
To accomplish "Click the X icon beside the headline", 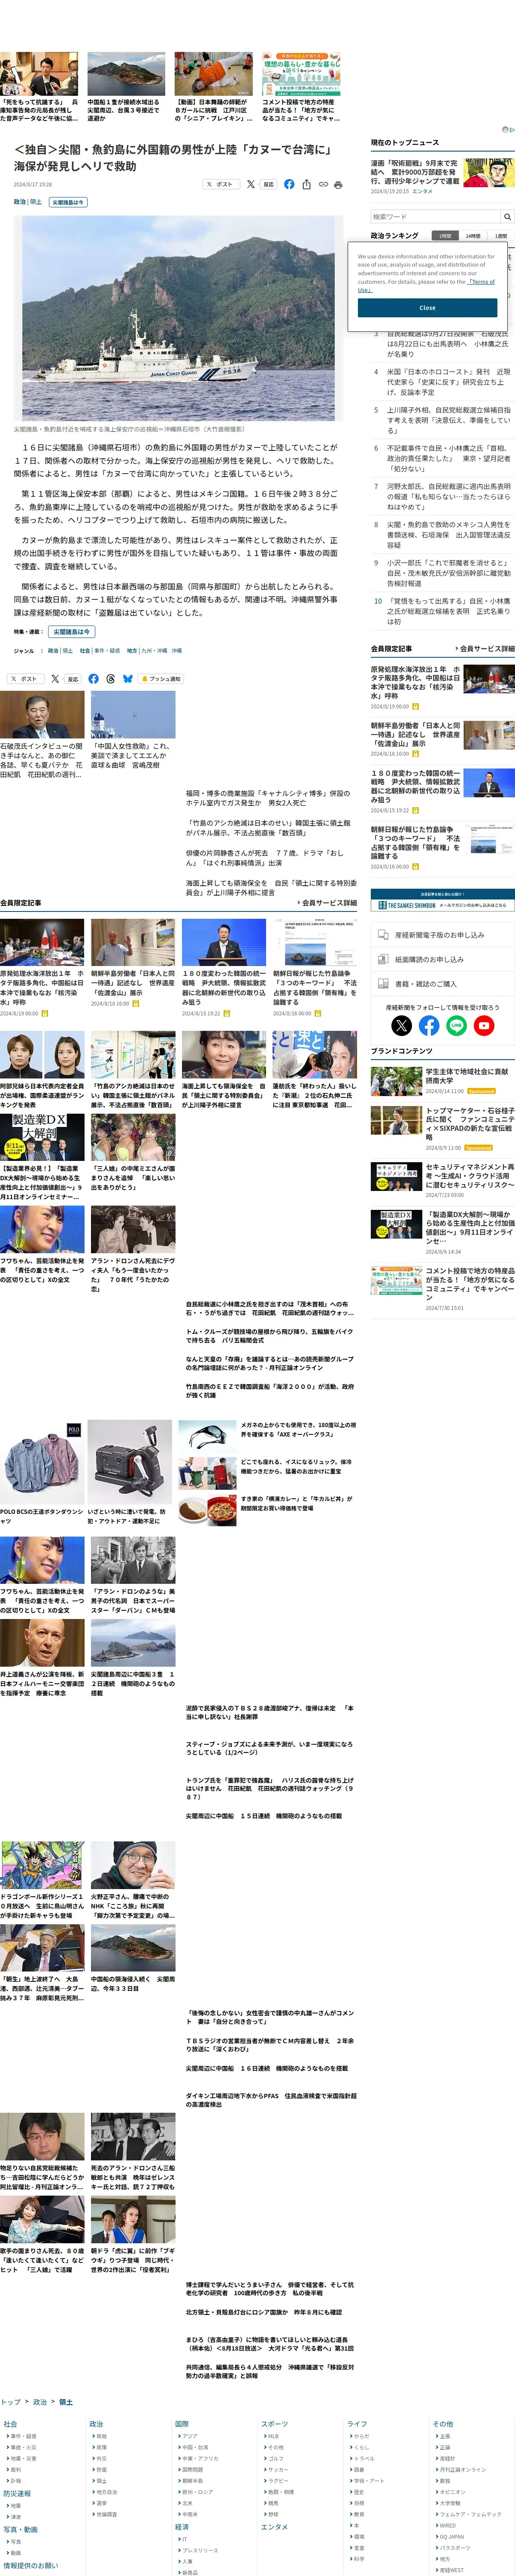I will click(251, 184).
